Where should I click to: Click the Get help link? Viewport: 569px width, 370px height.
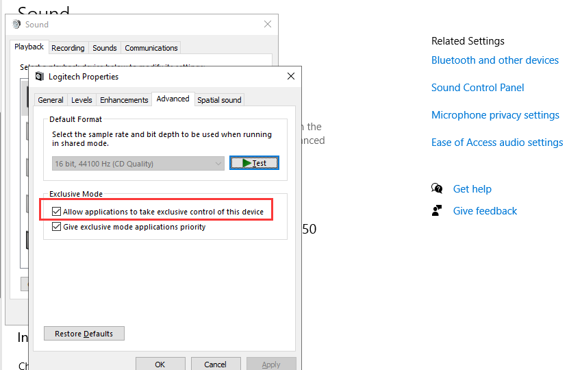pyautogui.click(x=472, y=189)
